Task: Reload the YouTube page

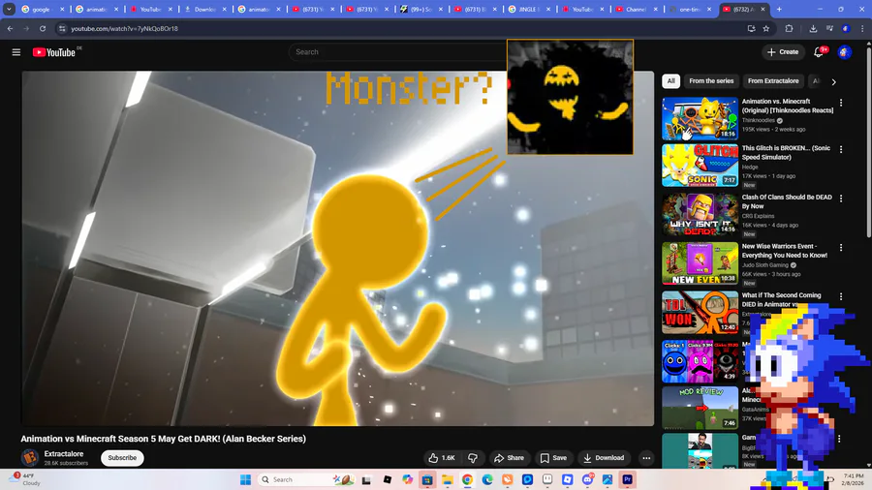Action: [43, 28]
